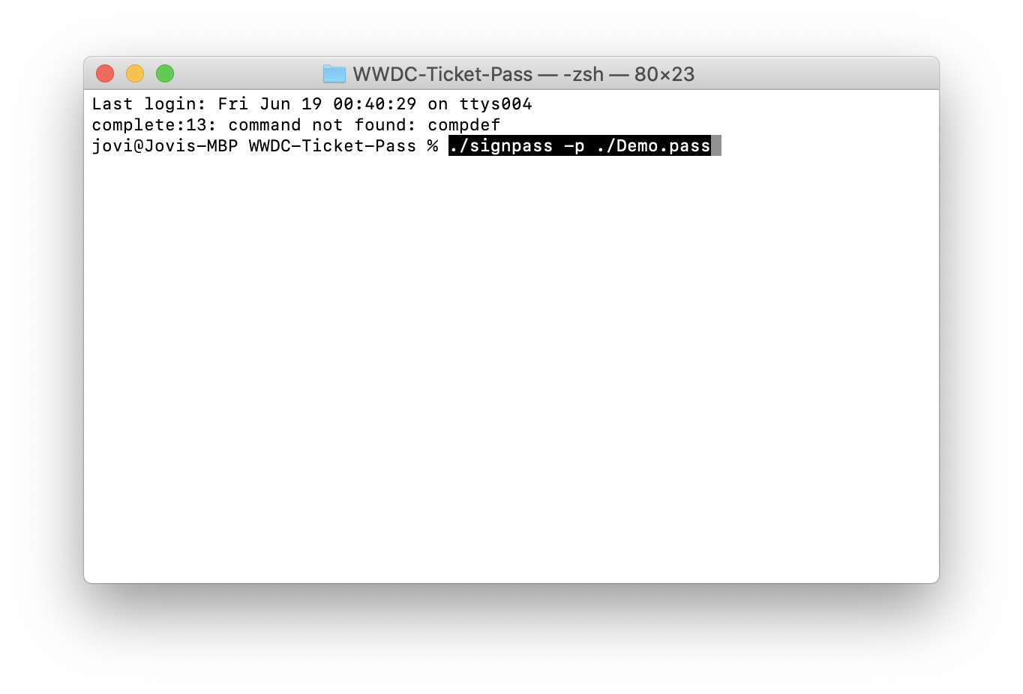Click the 80×23 size label in title
The height and width of the screenshot is (694, 1023).
[x=664, y=74]
